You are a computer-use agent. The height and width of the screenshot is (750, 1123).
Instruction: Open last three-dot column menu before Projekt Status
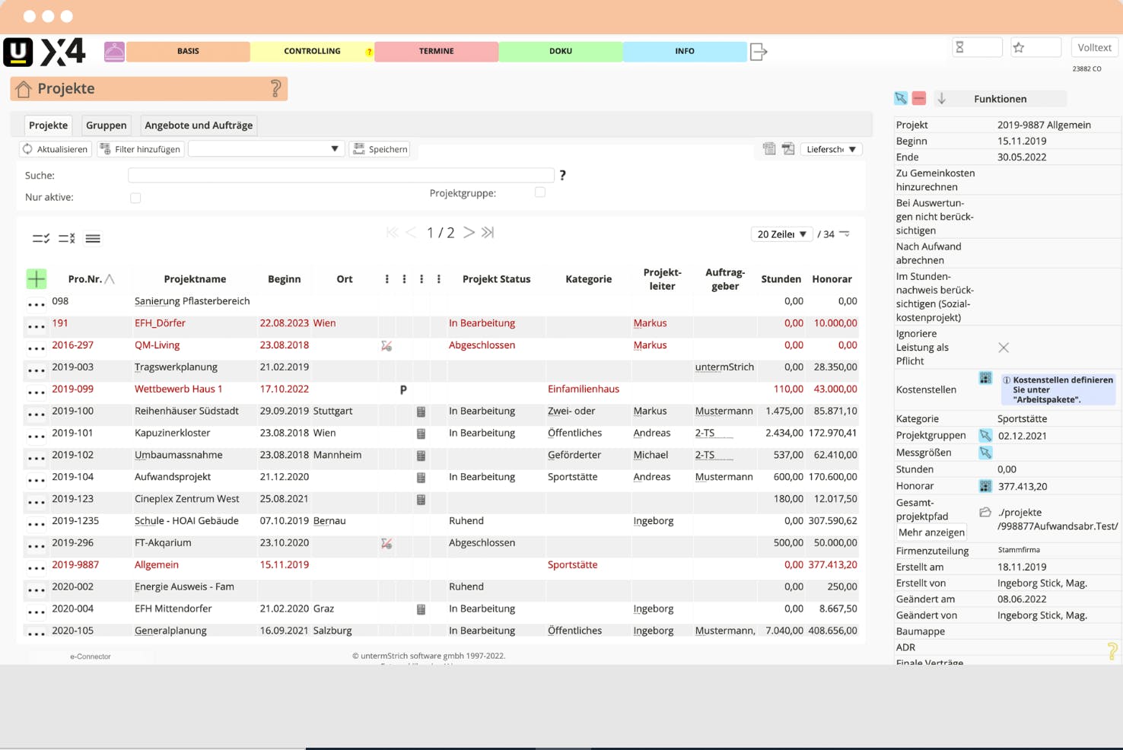click(439, 279)
